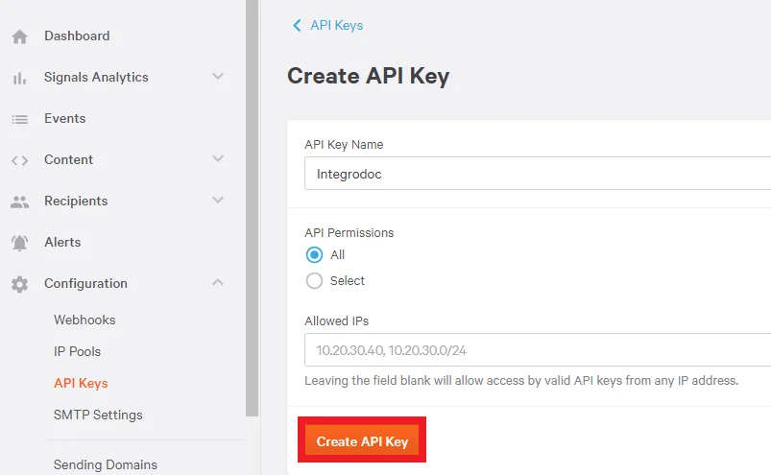
Task: Click the Content code brackets icon
Action: [x=19, y=160]
